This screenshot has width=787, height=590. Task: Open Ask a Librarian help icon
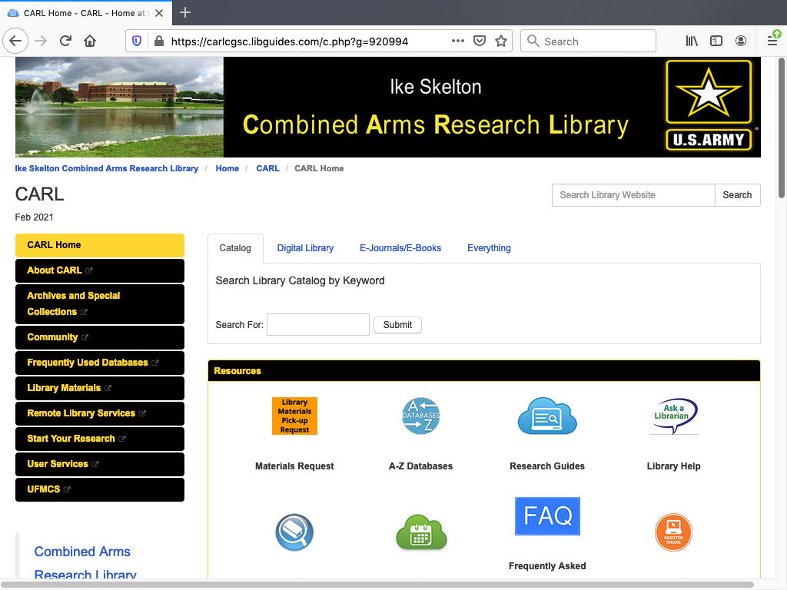(673, 416)
